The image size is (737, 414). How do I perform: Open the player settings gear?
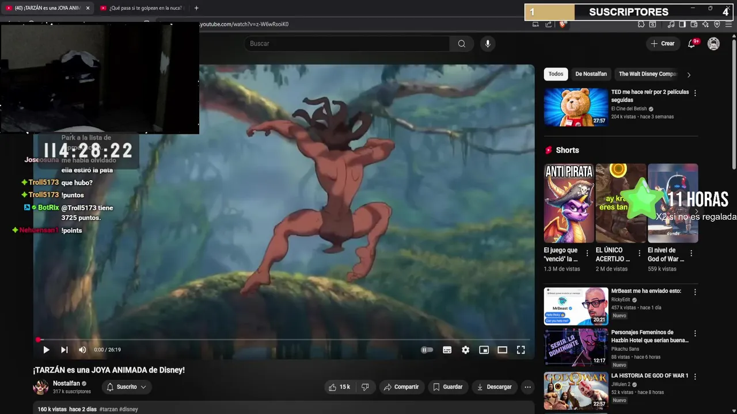465,350
